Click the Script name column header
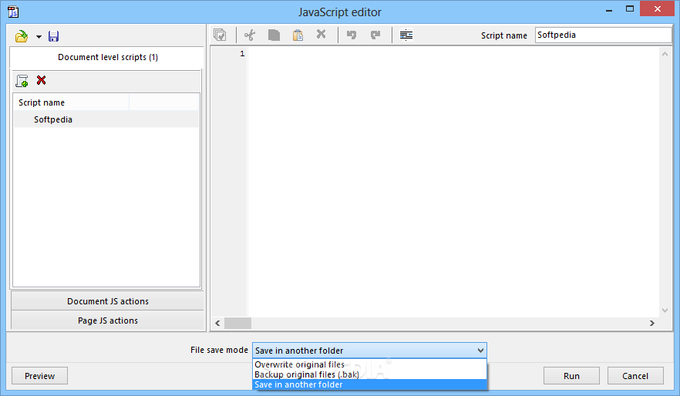Image resolution: width=680 pixels, height=396 pixels. 72,102
